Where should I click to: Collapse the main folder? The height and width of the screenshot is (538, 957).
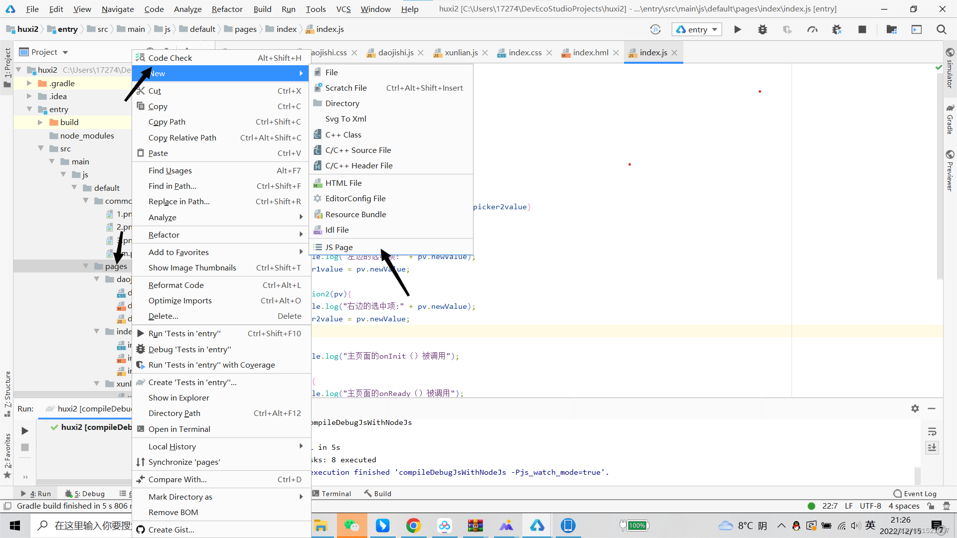(52, 161)
